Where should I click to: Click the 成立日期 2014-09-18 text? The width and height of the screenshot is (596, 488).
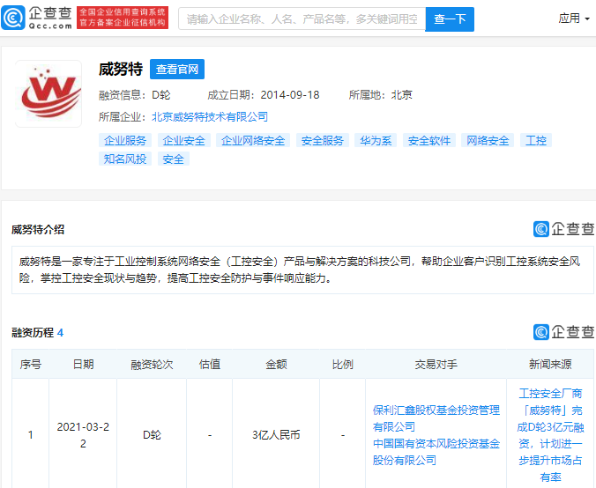pyautogui.click(x=264, y=95)
